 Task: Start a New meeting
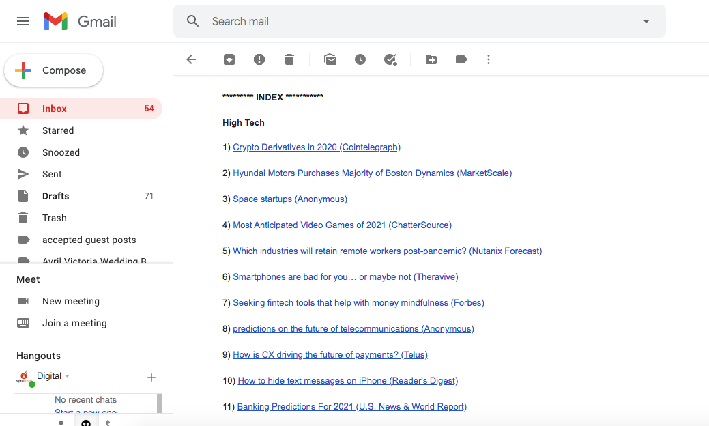pyautogui.click(x=71, y=301)
